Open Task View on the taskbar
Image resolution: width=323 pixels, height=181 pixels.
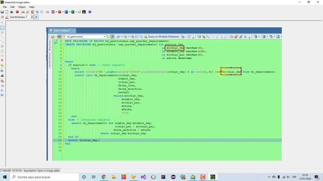click(x=93, y=177)
